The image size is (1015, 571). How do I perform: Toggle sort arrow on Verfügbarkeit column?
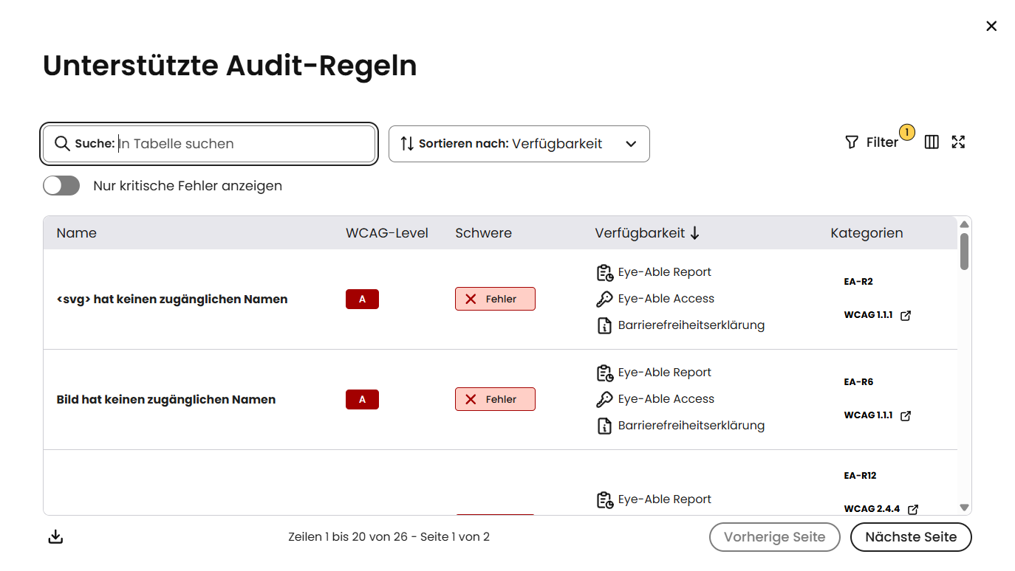coord(694,233)
